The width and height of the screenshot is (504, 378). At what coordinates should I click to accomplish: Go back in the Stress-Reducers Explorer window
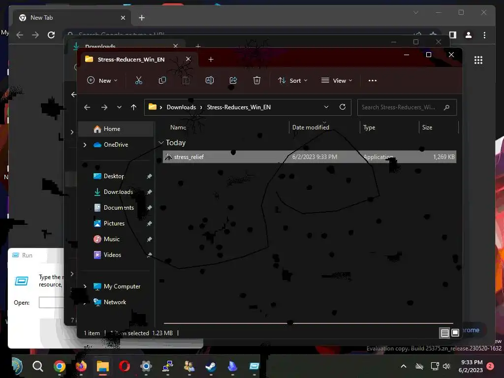pyautogui.click(x=87, y=107)
